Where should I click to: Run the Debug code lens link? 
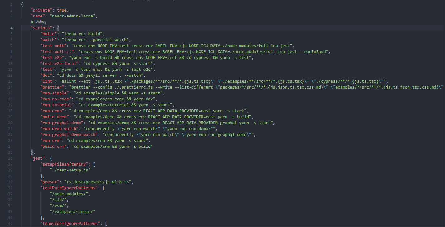pos(41,22)
